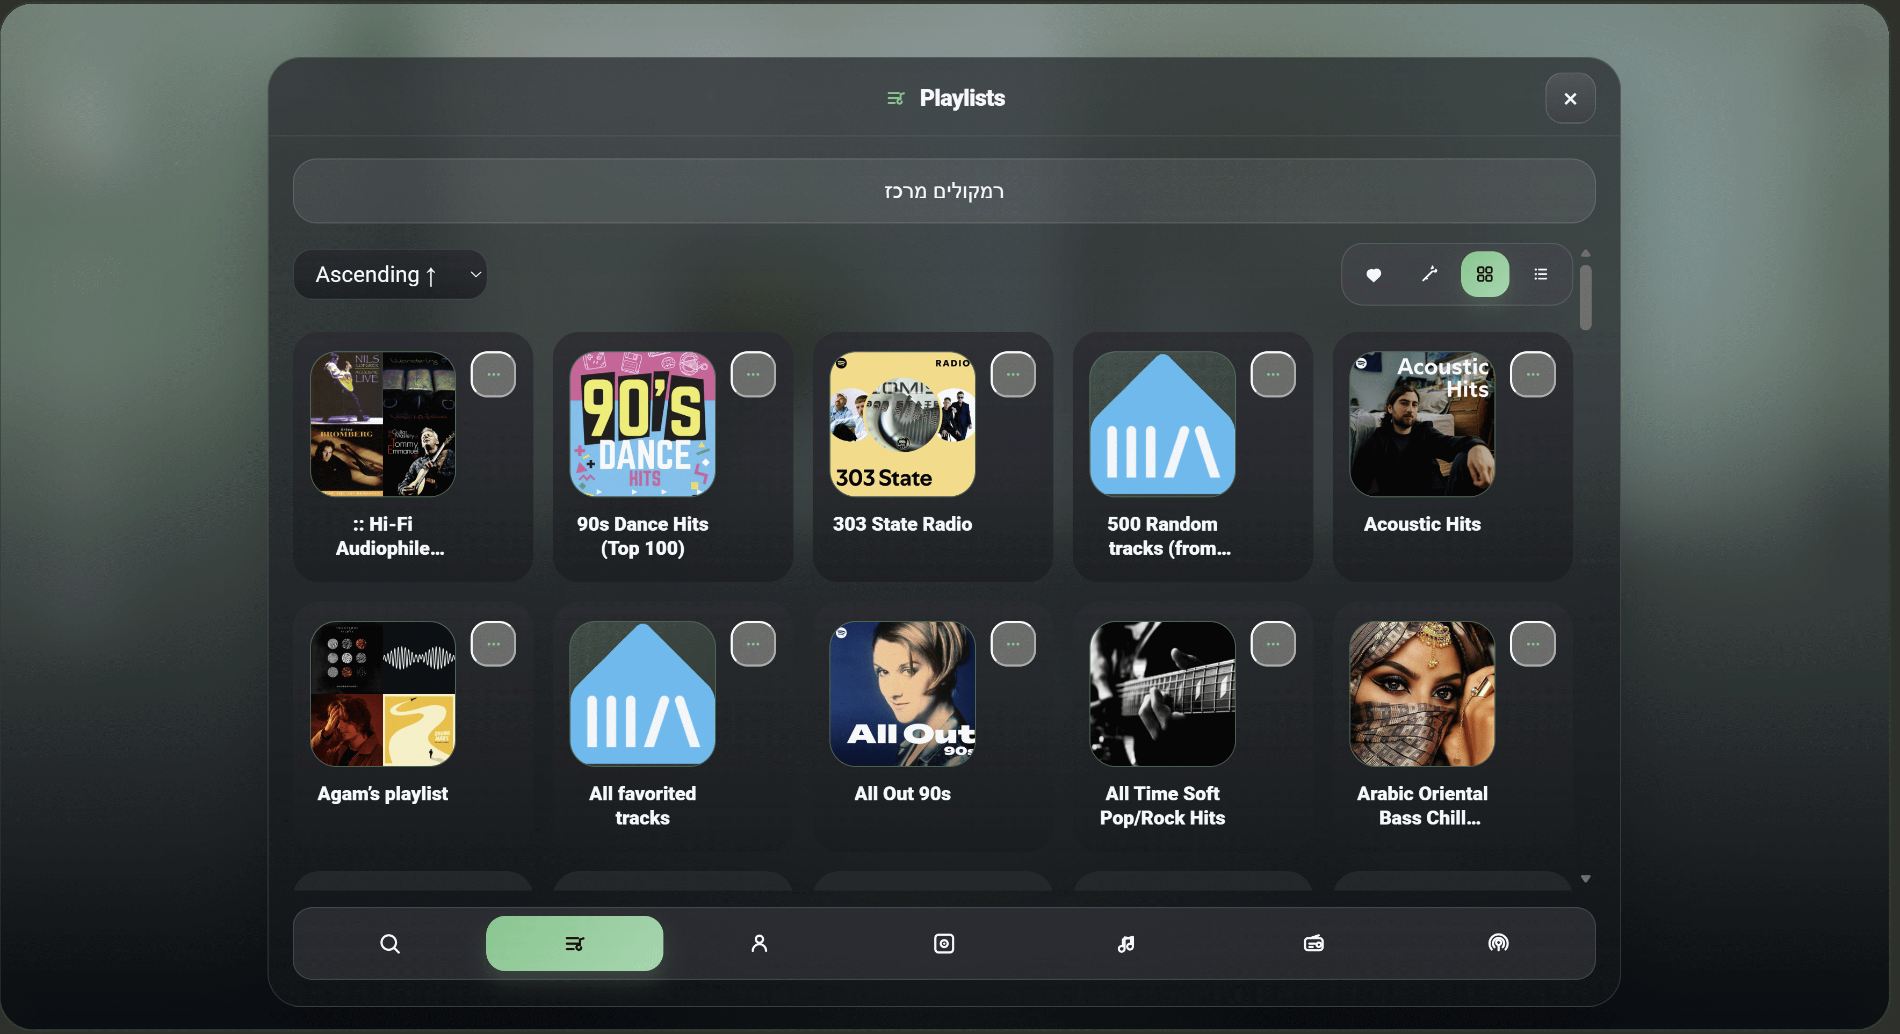Image resolution: width=1900 pixels, height=1034 pixels.
Task: Switch to the Albums tab icon
Action: pyautogui.click(x=944, y=943)
